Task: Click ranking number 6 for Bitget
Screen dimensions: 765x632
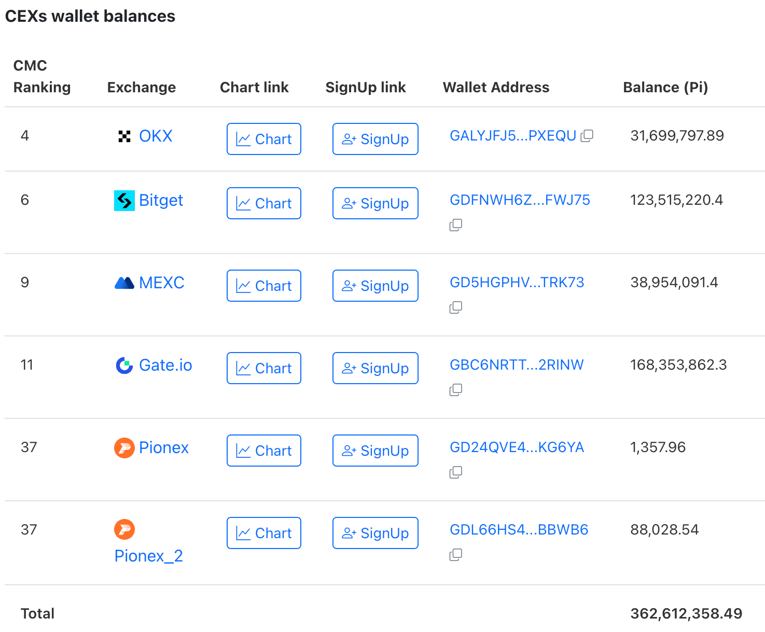Action: click(25, 200)
